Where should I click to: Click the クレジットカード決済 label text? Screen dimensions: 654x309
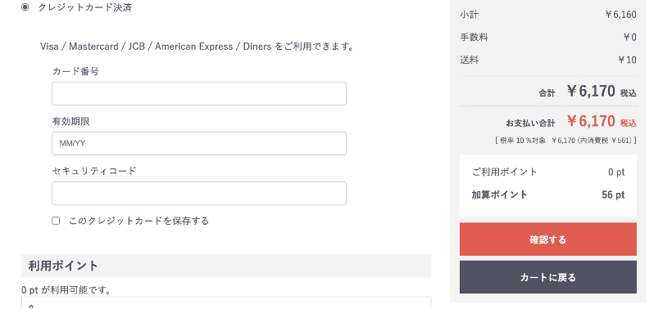coord(85,7)
